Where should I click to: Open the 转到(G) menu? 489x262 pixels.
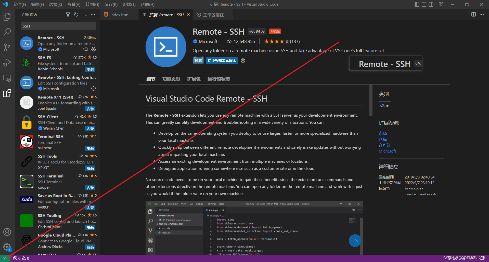[93, 4]
